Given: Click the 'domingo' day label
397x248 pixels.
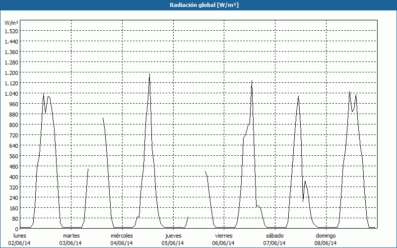Looking at the screenshot, I should point(326,235).
